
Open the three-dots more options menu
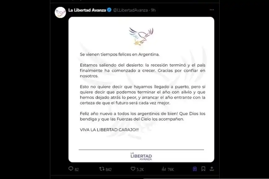point(212,10)
